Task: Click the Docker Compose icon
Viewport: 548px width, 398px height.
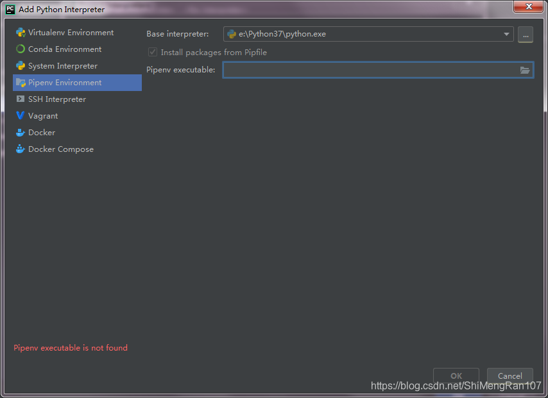Action: (x=21, y=149)
